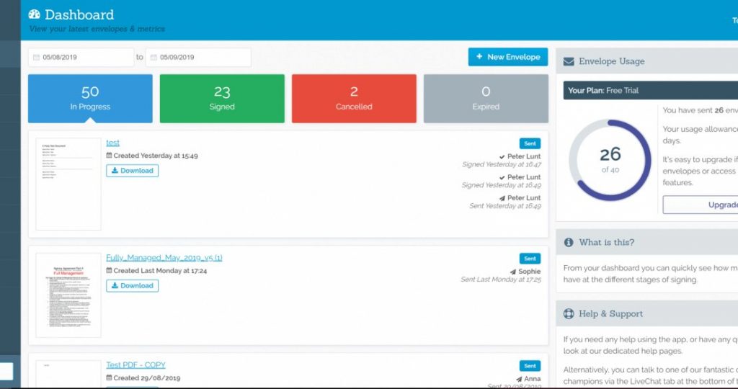Open Fully Managed document thumbnail
The height and width of the screenshot is (389, 738).
pos(68,295)
